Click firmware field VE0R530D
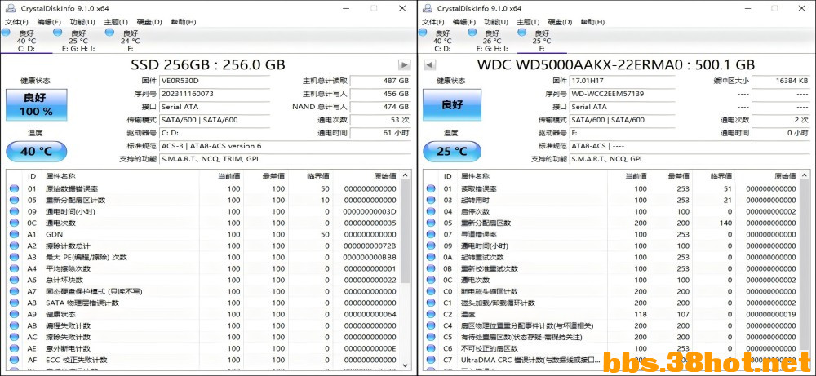Screen dimensions: 816x376 pos(214,81)
